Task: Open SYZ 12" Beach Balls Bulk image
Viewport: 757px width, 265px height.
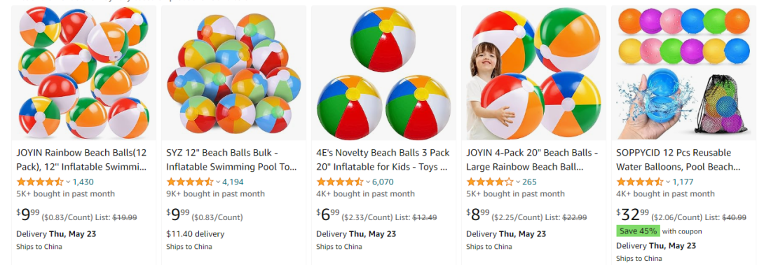Action: pos(233,73)
